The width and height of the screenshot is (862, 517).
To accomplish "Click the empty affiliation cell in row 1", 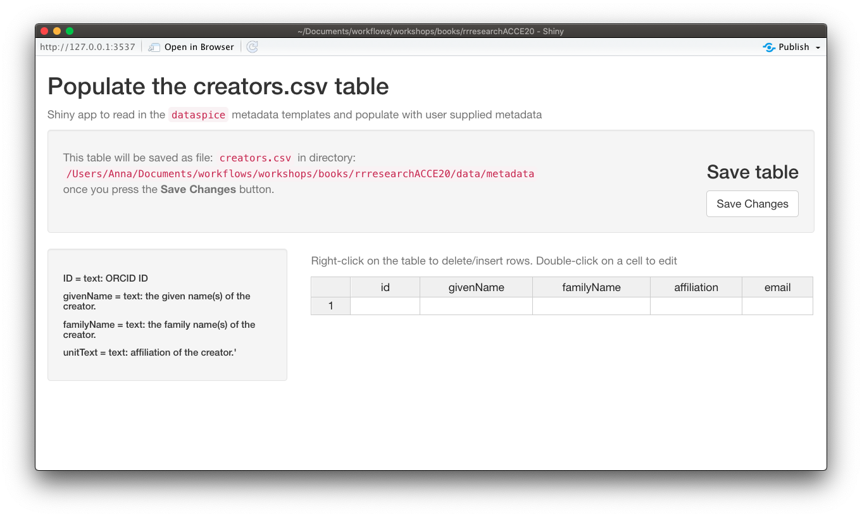I will pyautogui.click(x=696, y=306).
